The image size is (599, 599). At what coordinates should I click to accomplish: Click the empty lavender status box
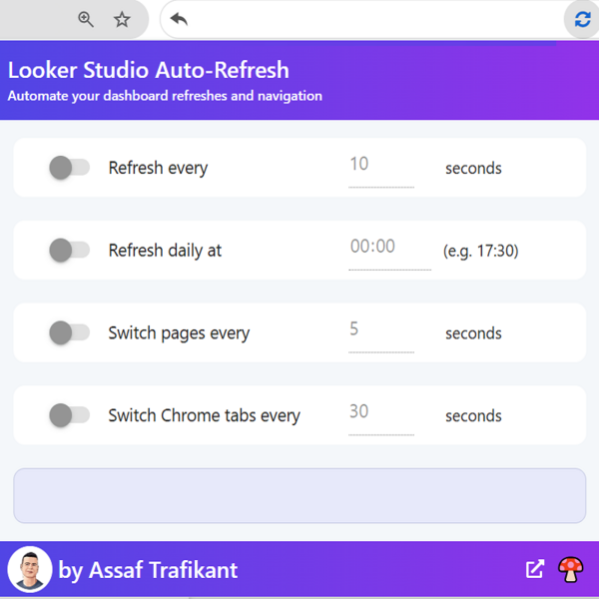(299, 495)
